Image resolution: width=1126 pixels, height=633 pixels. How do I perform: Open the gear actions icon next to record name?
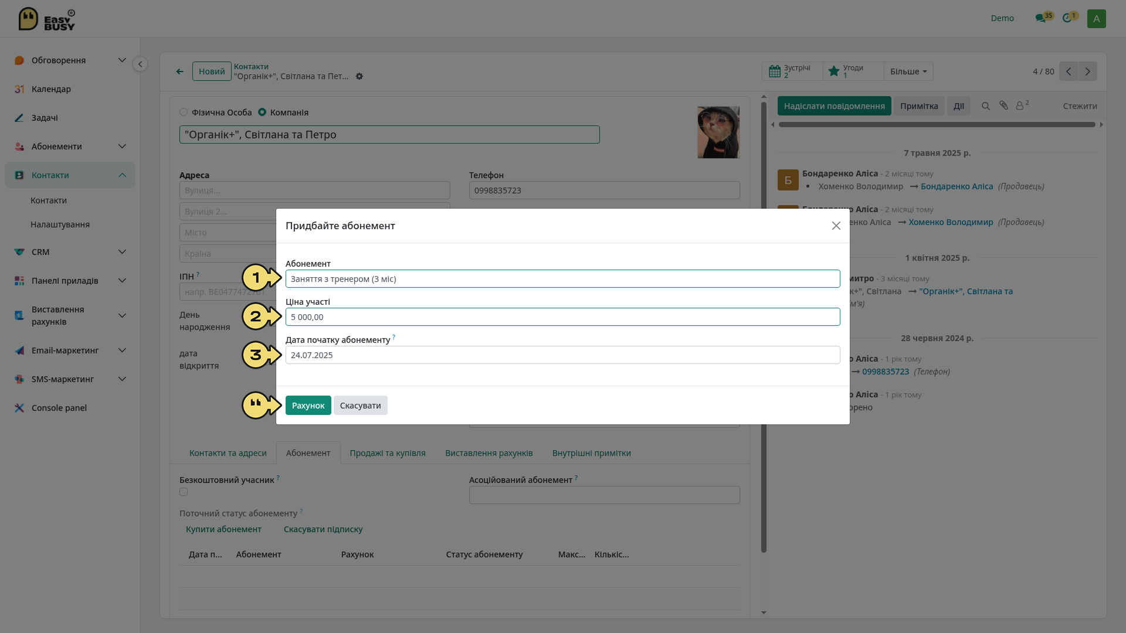[x=359, y=77]
